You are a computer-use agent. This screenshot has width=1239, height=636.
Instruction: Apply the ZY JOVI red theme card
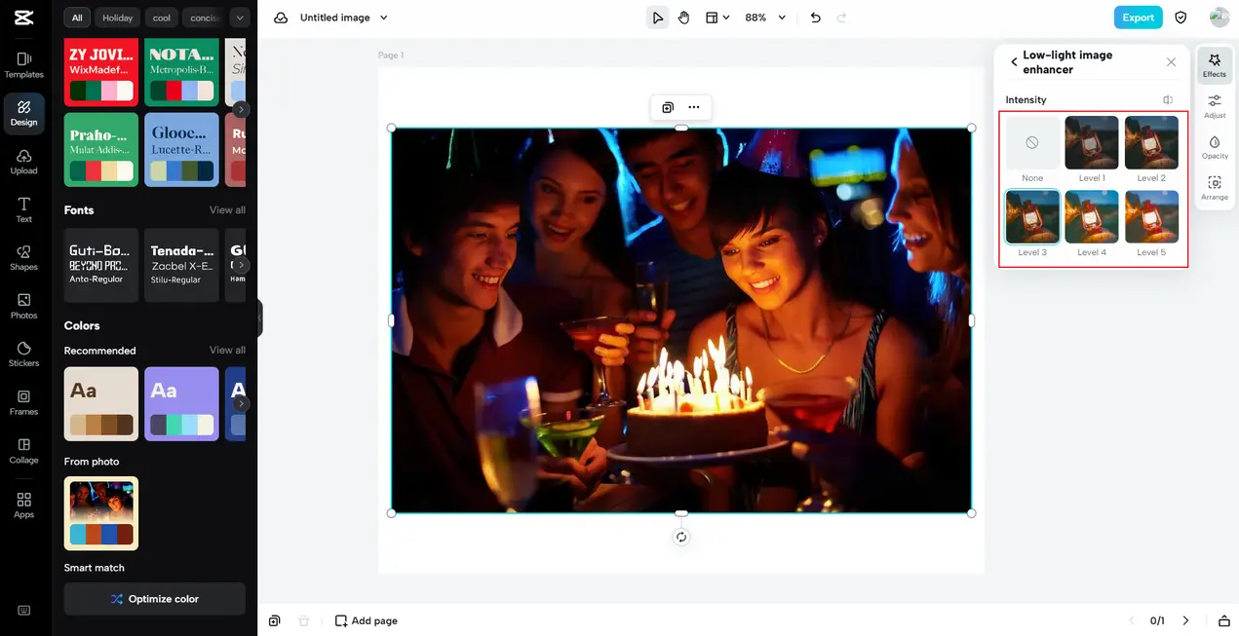point(101,72)
